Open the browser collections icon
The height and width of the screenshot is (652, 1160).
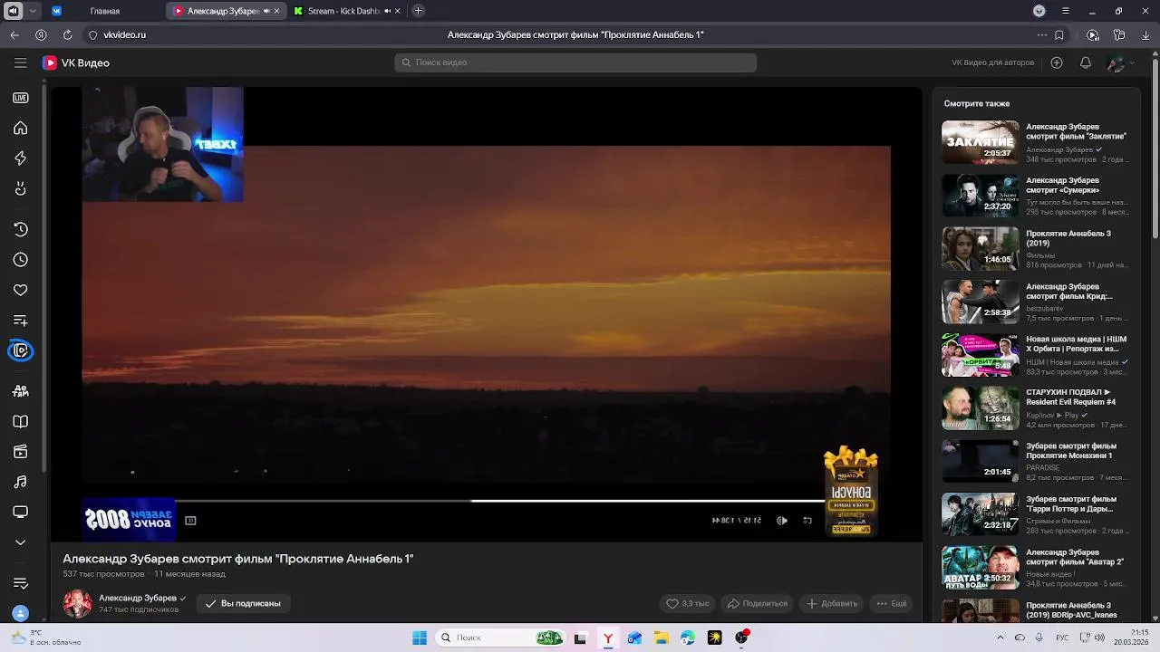click(1119, 35)
